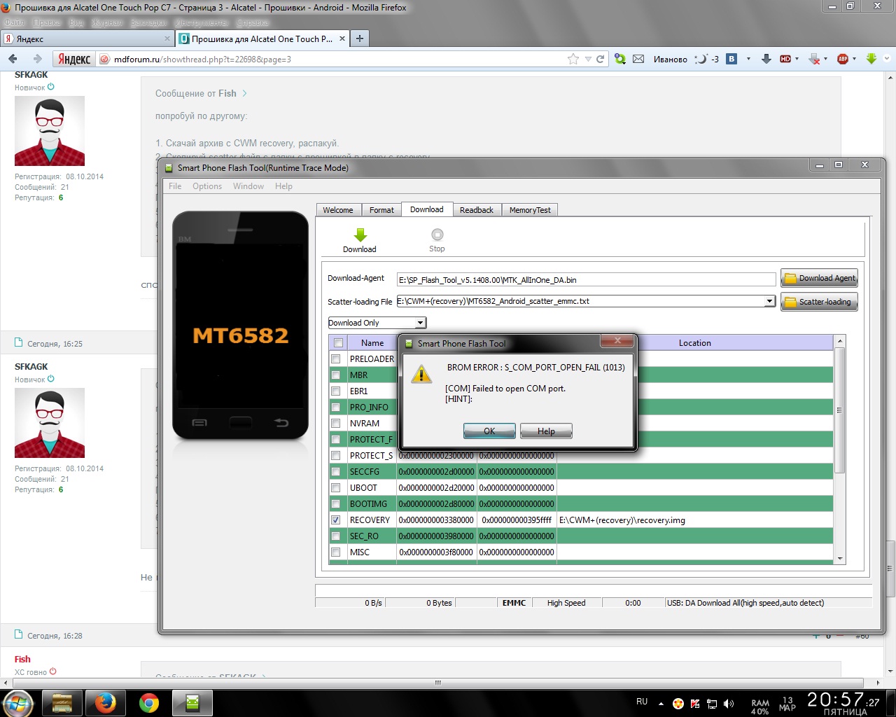This screenshot has height=717, width=896.
Task: Click the Firefox back arrow
Action: (13, 60)
